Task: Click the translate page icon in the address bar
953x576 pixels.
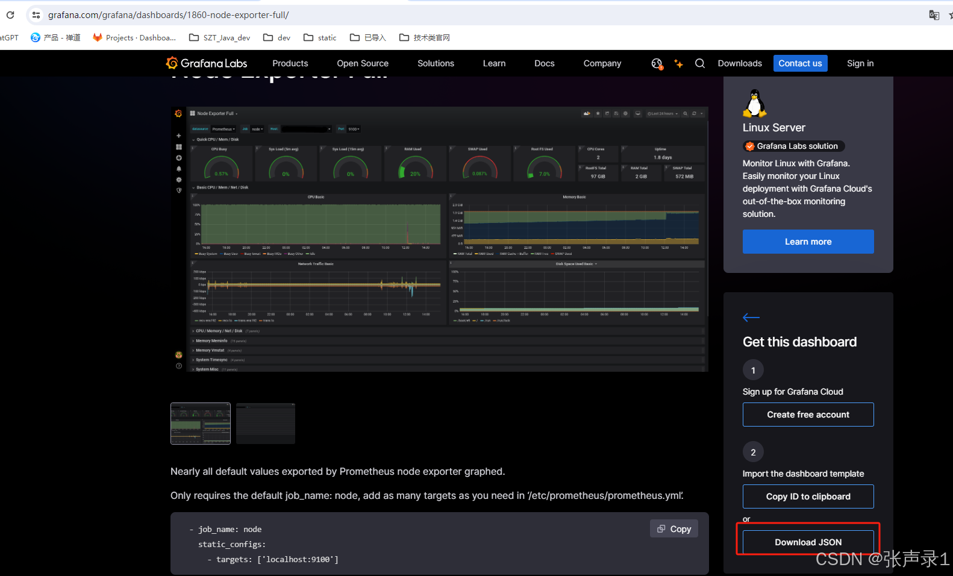Action: [x=934, y=15]
